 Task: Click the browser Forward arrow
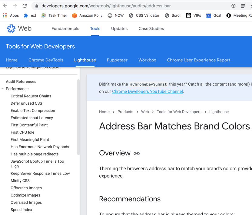[15, 6]
